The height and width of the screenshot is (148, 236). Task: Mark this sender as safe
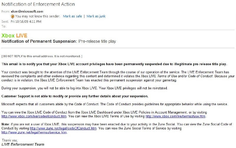[x=72, y=16]
